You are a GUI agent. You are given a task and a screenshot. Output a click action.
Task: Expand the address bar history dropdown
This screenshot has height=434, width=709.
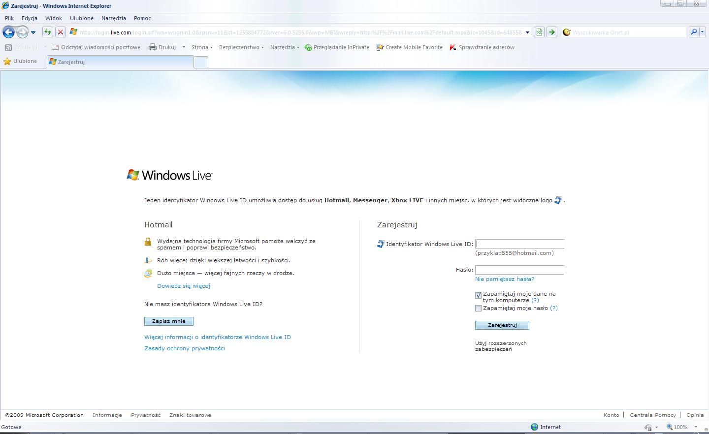527,32
